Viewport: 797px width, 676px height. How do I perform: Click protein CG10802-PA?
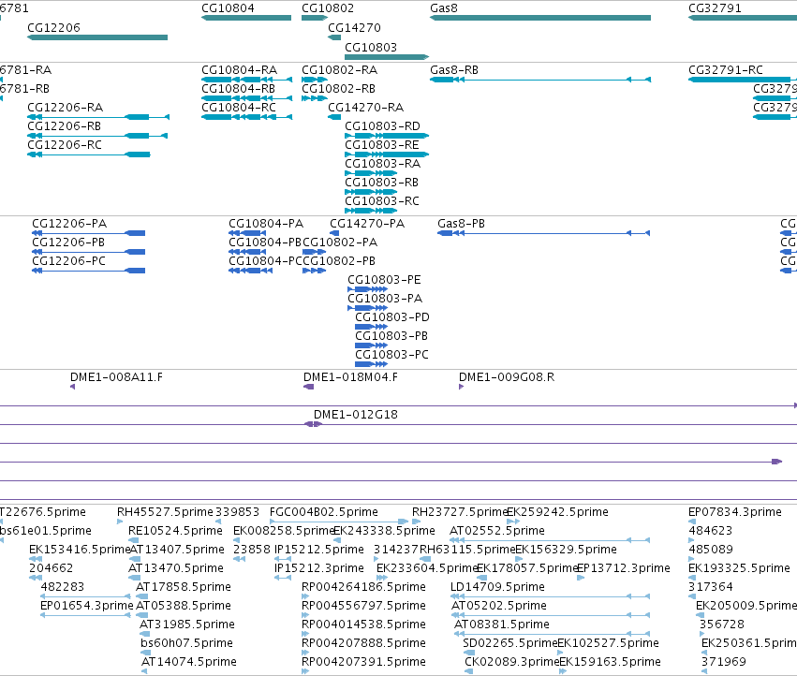click(314, 252)
